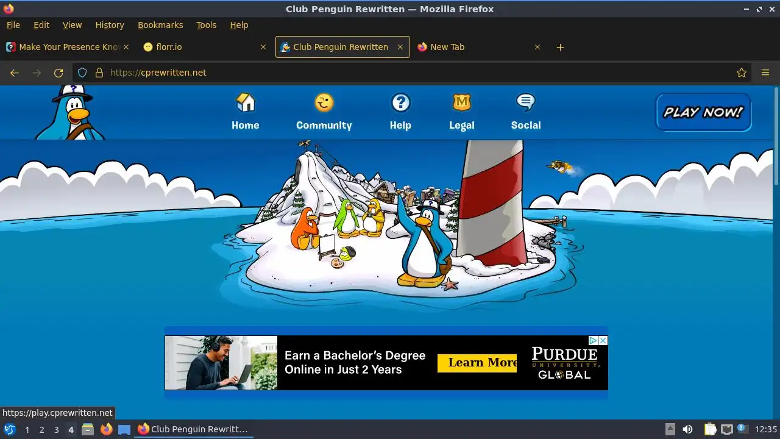Open AdChoices icon on advertisement
The width and height of the screenshot is (780, 439).
(x=593, y=340)
